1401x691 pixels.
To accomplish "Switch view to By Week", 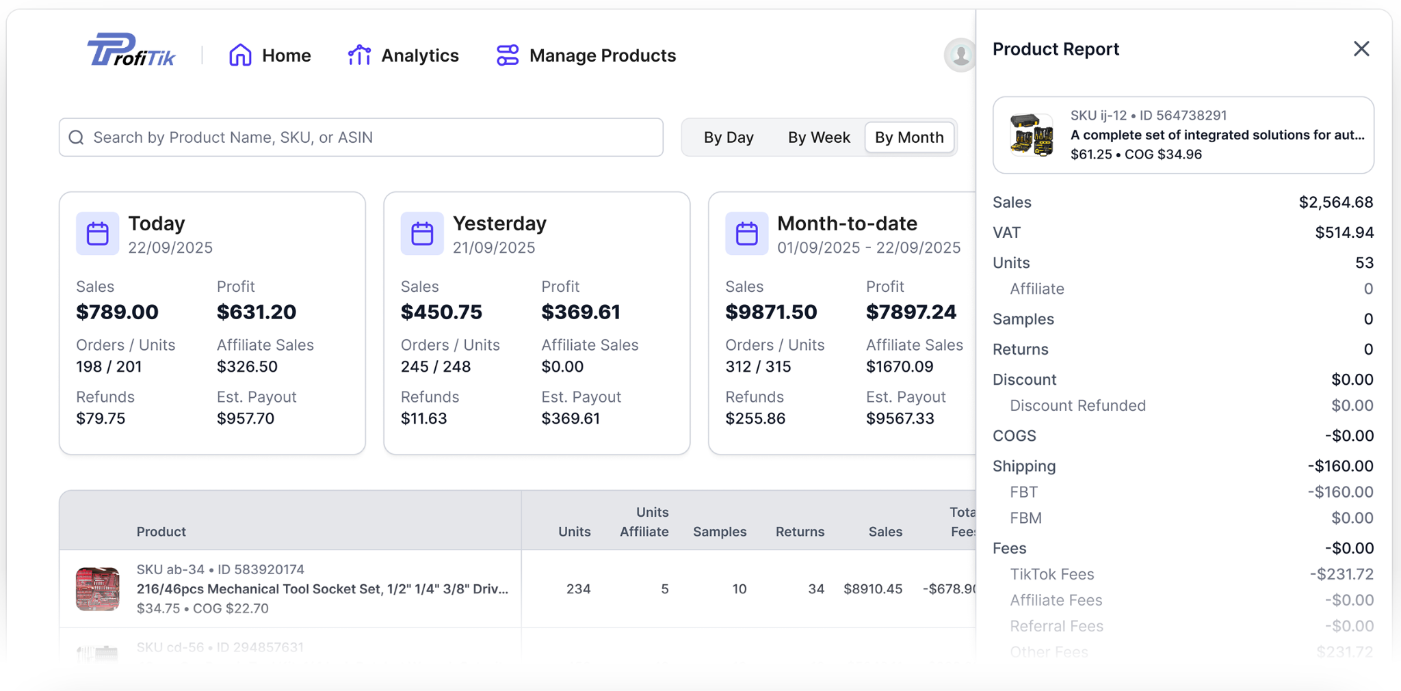I will 818,137.
